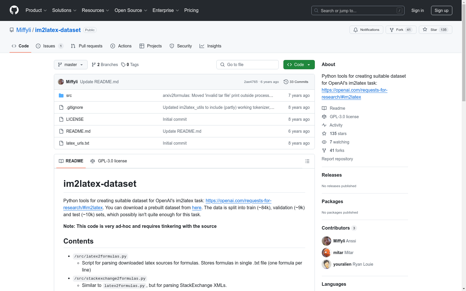Click the branch icon beside 2 Branches
The height and width of the screenshot is (291, 466).
94,65
